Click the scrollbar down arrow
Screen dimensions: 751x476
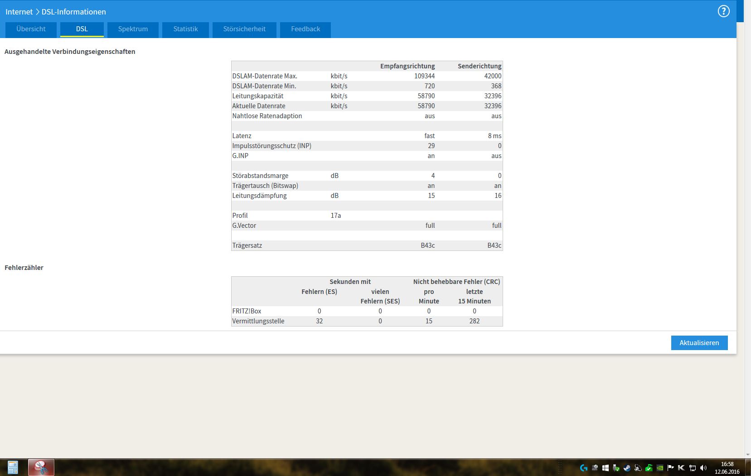(747, 455)
